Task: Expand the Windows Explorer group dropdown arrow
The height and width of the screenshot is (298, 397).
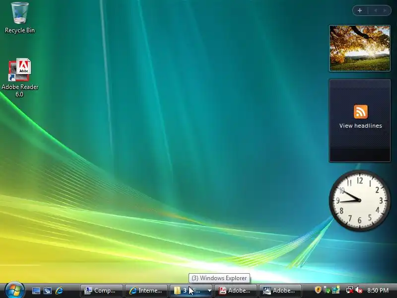Action: pos(209,291)
